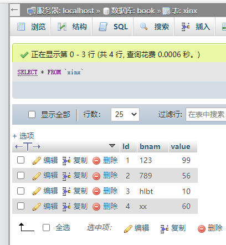Viewport: 226px width, 245px height.
Task: Click the red delete icon for row hlbt
Action: click(x=96, y=191)
